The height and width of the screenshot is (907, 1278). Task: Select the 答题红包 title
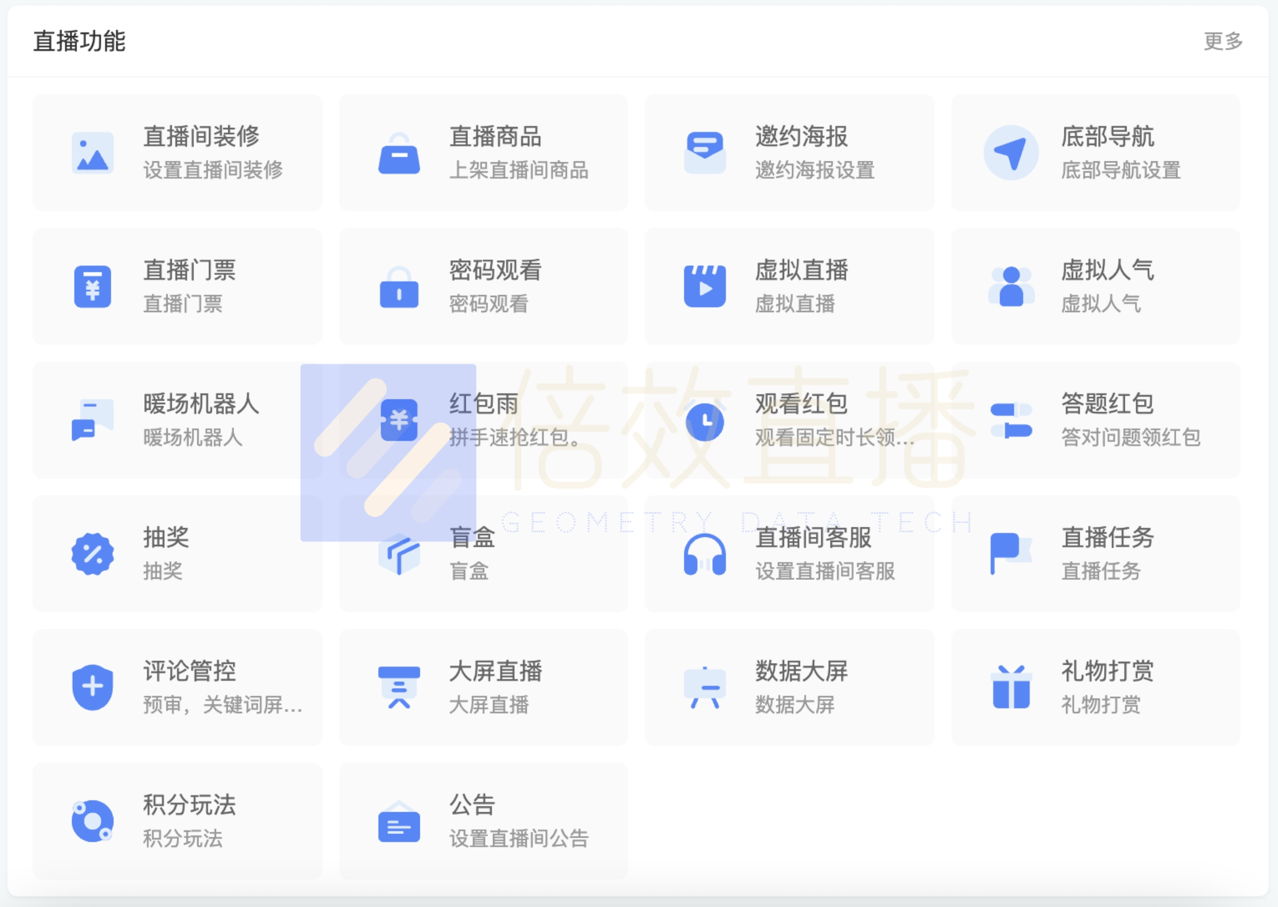(x=1107, y=403)
